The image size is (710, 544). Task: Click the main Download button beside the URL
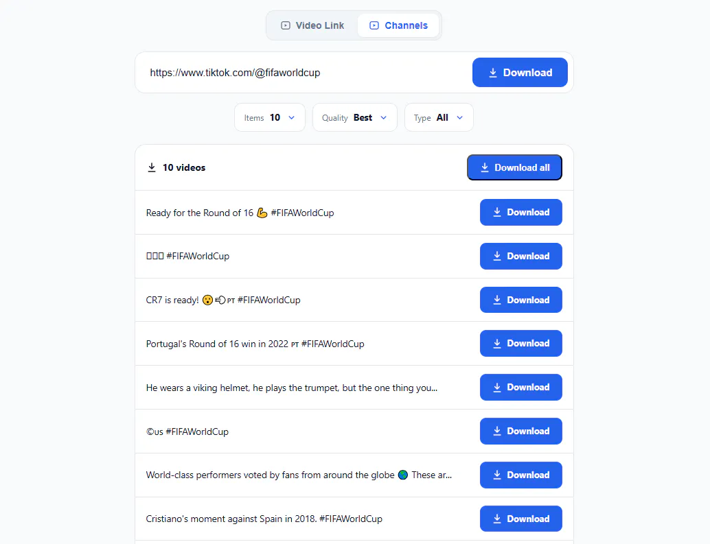pos(520,72)
